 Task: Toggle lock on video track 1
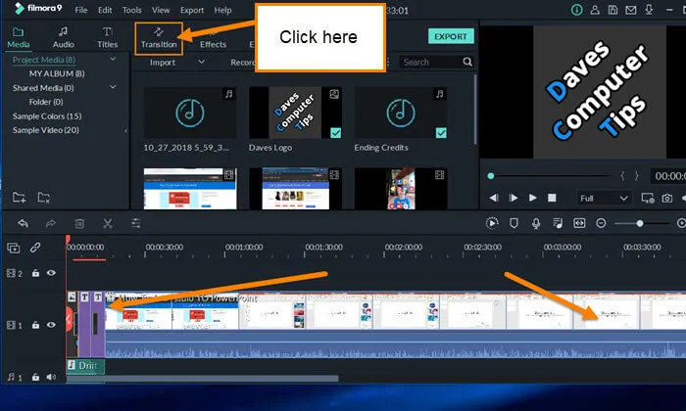35,325
